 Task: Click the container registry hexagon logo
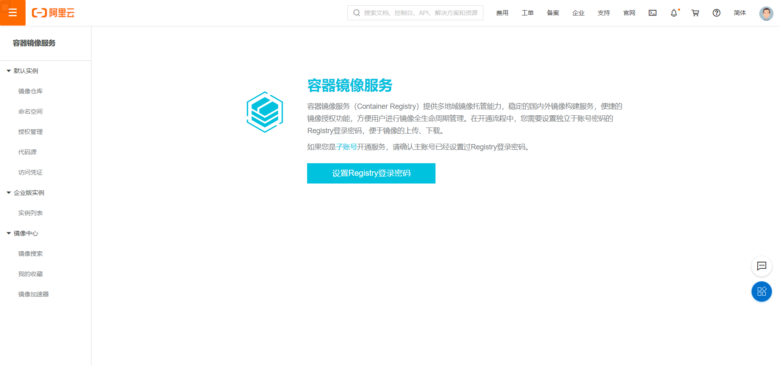point(265,112)
